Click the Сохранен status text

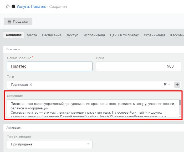58,7
